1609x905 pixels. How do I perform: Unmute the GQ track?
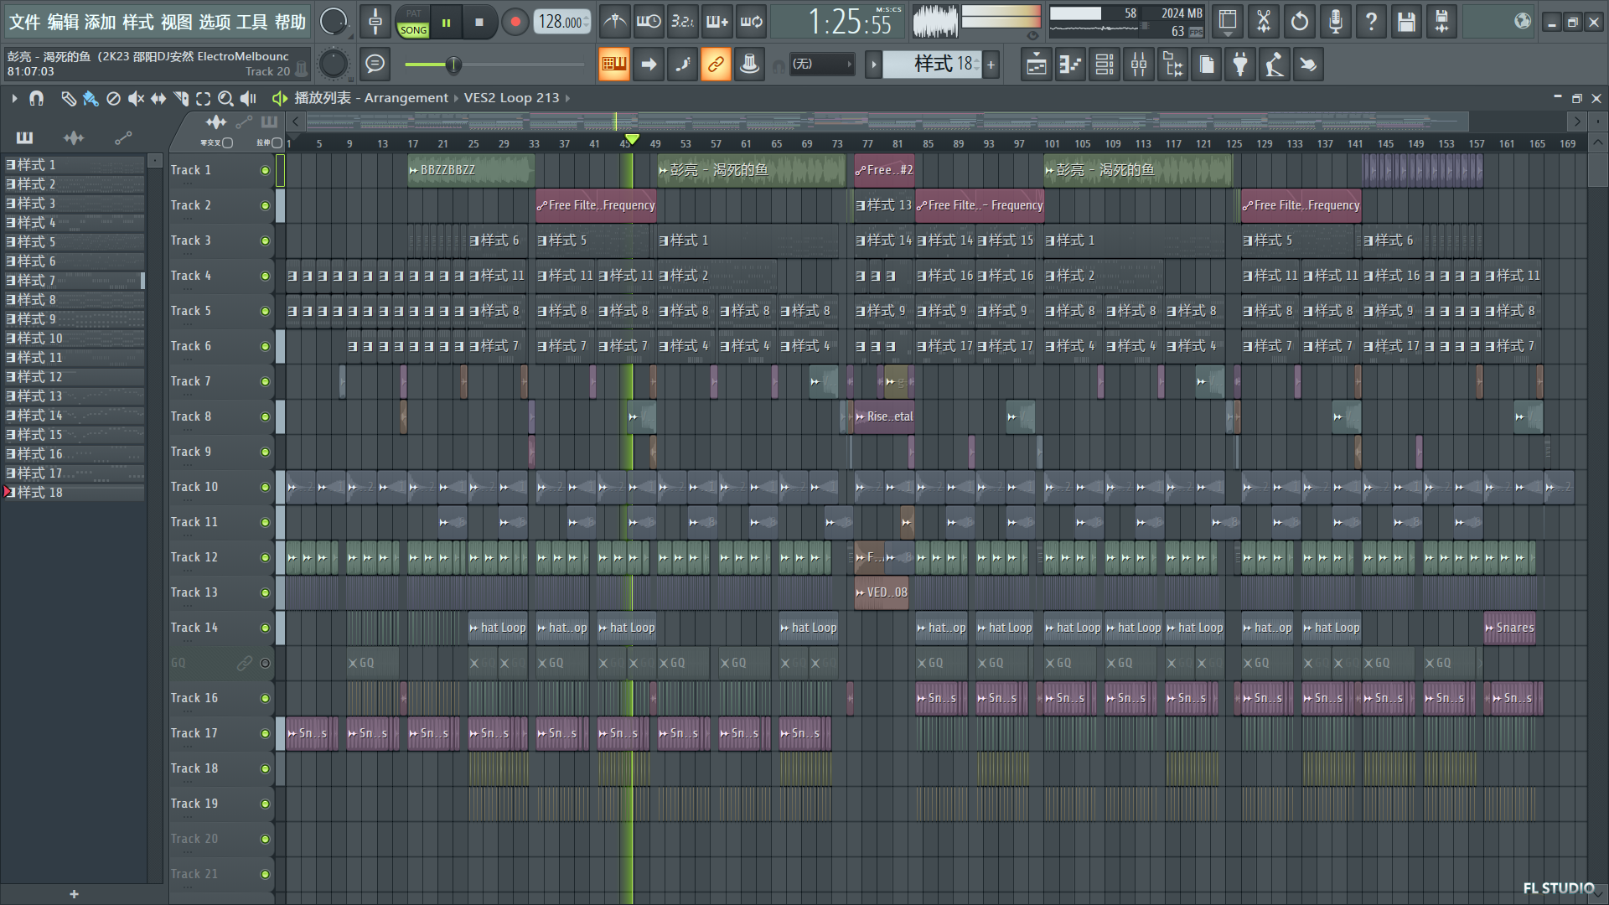tap(265, 663)
